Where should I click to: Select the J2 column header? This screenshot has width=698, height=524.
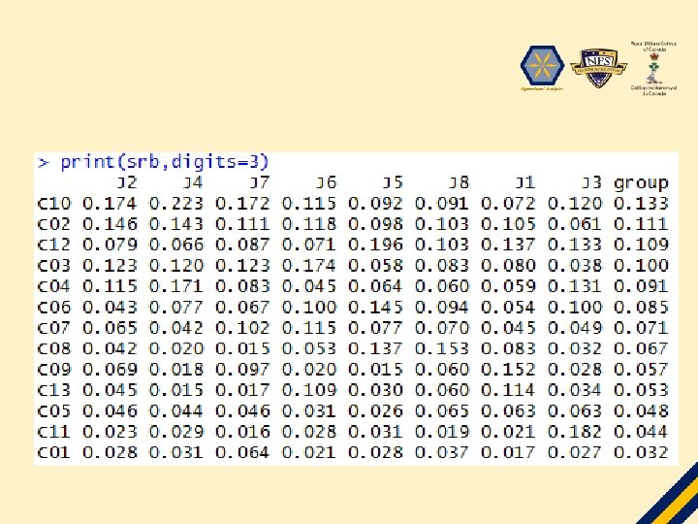click(127, 182)
